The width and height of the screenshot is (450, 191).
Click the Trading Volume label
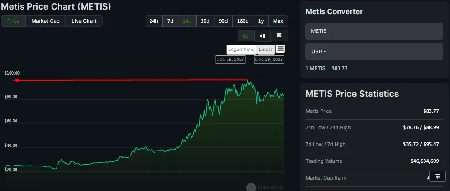324,161
